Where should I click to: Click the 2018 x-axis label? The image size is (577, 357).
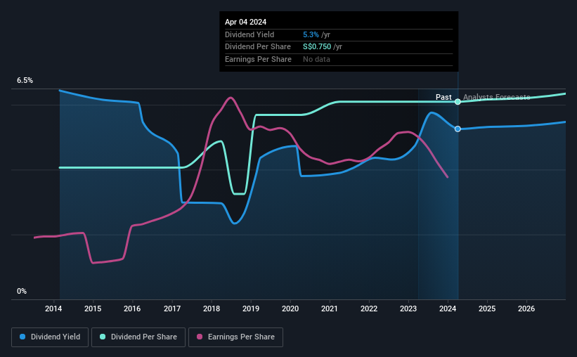pos(212,309)
